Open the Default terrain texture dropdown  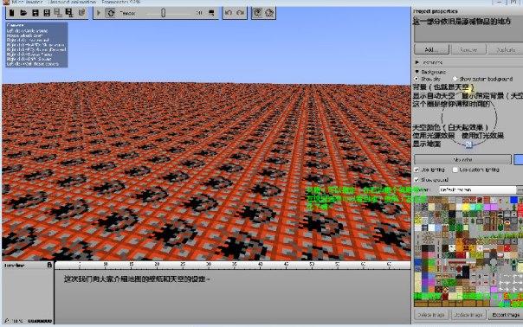coord(478,189)
